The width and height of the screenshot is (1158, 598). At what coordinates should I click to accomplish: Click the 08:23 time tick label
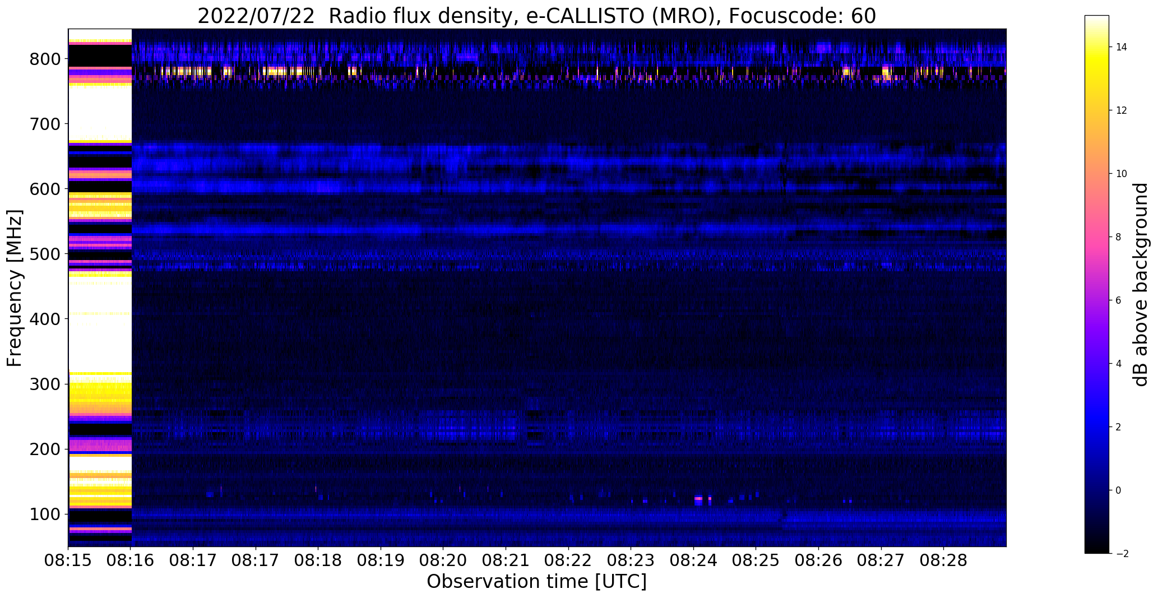pyautogui.click(x=631, y=560)
